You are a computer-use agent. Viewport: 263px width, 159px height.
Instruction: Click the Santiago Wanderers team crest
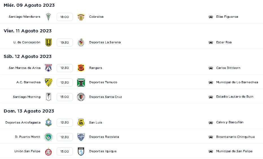(48, 17)
